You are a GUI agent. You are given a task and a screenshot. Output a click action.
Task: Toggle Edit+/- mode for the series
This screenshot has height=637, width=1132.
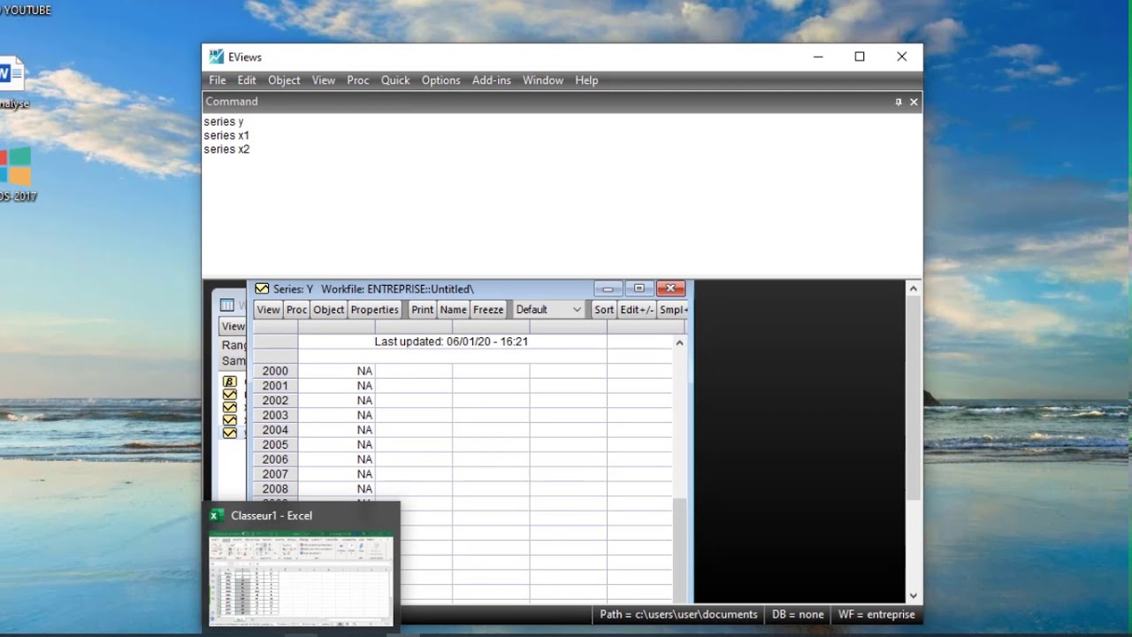(637, 310)
